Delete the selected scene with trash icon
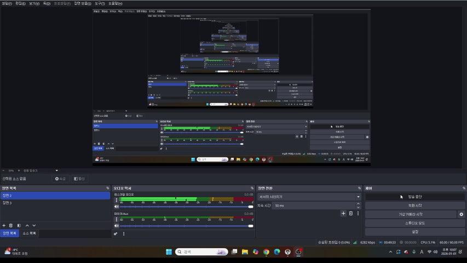The height and width of the screenshot is (263, 467). (x=11, y=225)
